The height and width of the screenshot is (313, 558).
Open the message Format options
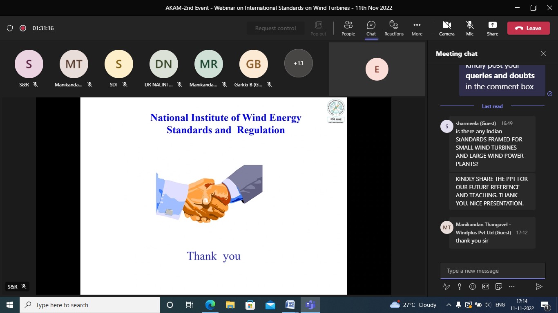pos(446,287)
